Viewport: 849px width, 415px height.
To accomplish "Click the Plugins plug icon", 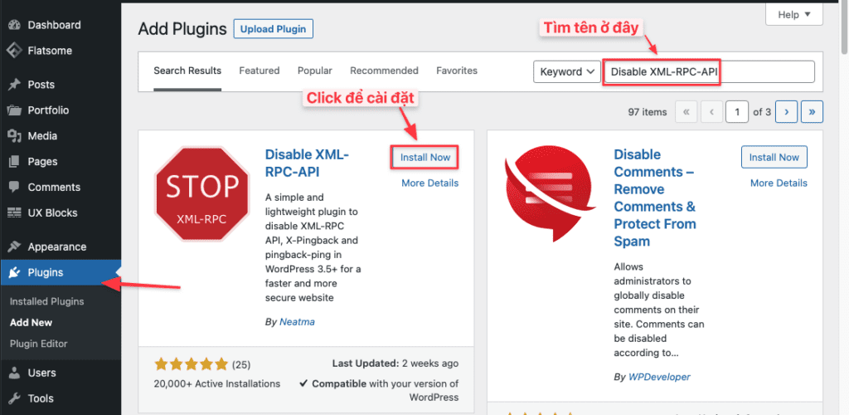I will coord(14,272).
